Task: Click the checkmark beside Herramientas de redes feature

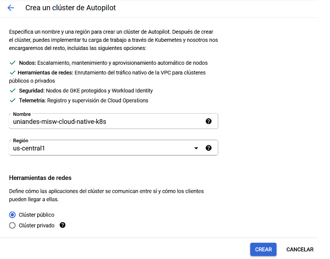Action: click(x=13, y=72)
